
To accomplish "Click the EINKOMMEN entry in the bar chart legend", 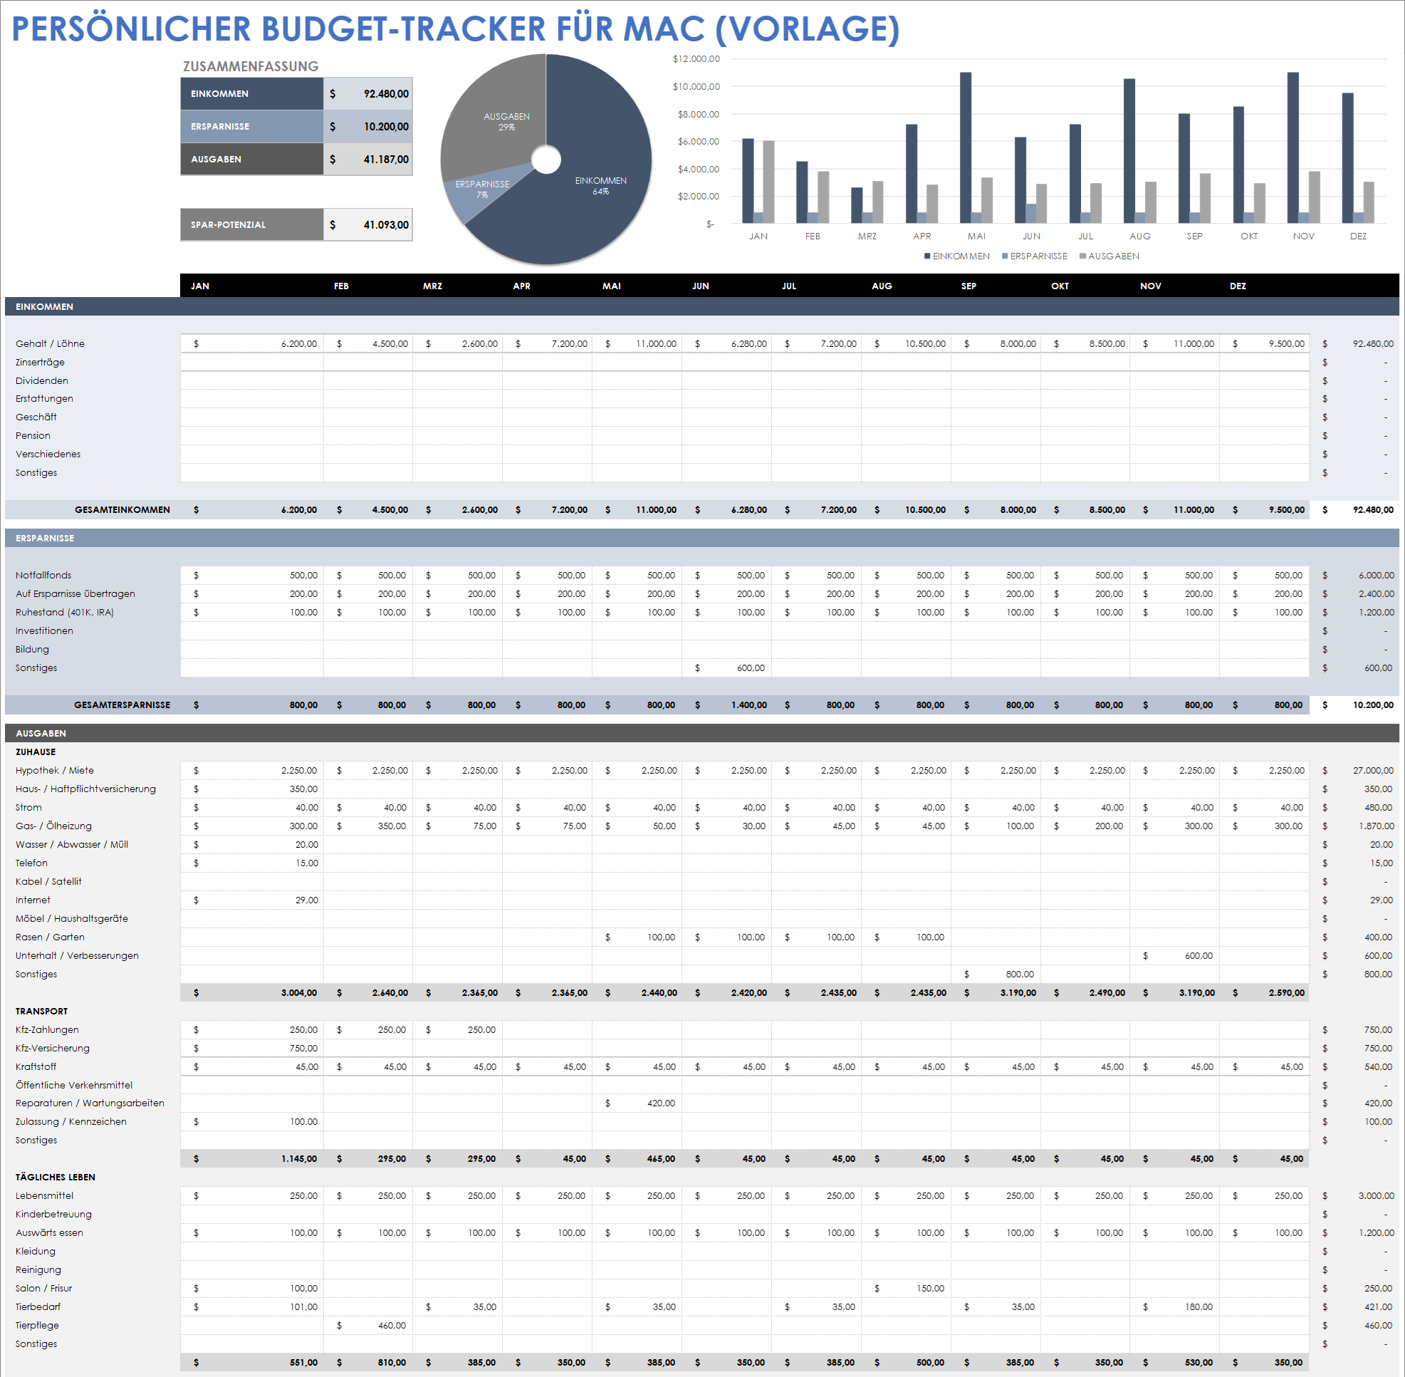I will click(x=956, y=256).
